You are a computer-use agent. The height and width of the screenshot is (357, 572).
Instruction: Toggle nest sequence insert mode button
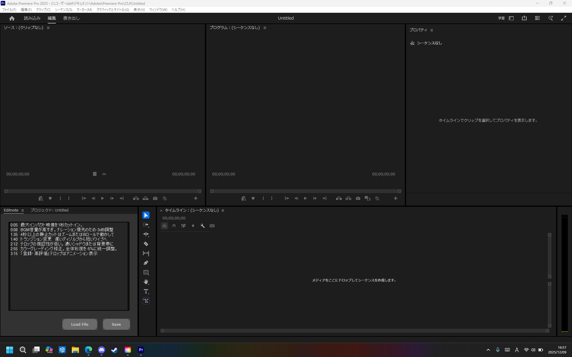tap(164, 226)
